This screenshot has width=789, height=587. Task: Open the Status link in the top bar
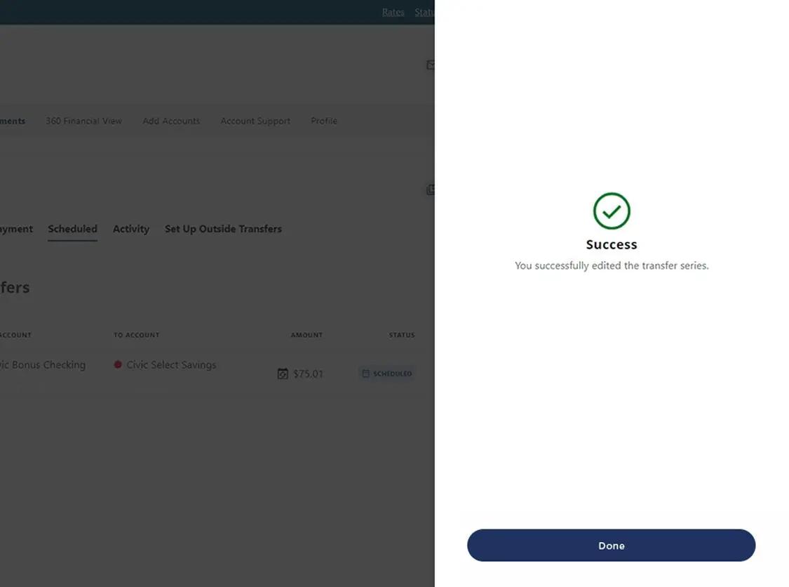(423, 12)
